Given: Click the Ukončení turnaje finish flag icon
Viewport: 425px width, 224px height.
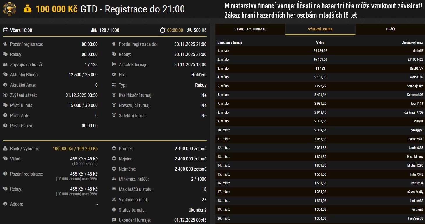Looking at the screenshot, I should tap(114, 220).
